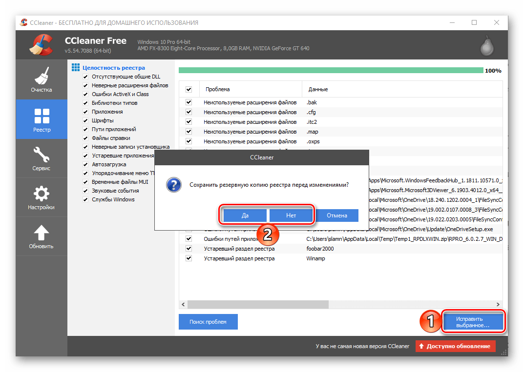Image resolution: width=524 pixels, height=372 pixels.
Task: Click the Целостность реестра heading
Action: pos(114,68)
